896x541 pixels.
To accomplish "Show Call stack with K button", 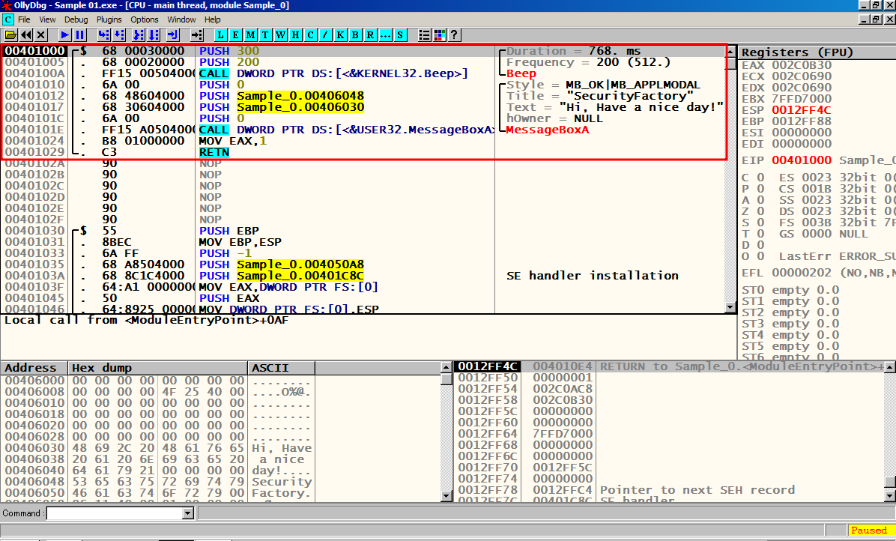I will [x=341, y=35].
